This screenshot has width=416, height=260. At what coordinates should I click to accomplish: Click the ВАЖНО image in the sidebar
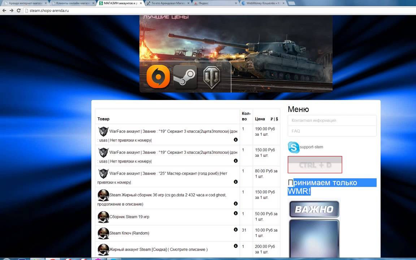(x=314, y=209)
